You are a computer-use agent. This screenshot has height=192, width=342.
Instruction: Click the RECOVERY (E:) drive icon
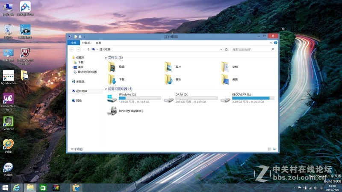point(225,99)
